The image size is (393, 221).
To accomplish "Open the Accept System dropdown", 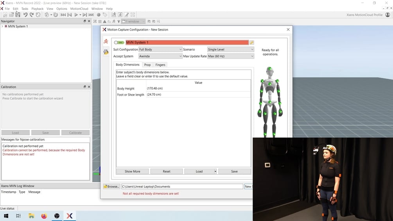I will 160,56.
